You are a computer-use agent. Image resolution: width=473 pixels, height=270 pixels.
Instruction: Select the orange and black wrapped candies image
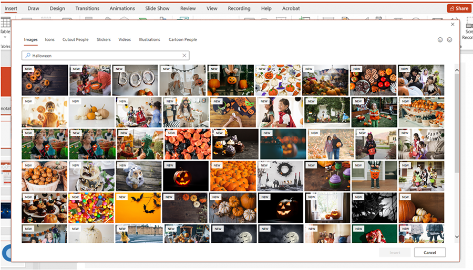188,144
